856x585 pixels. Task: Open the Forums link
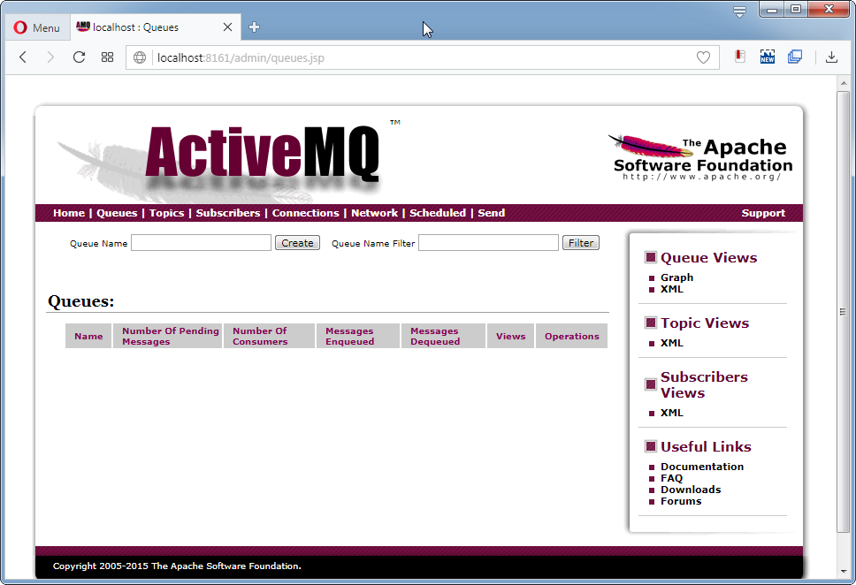point(681,501)
